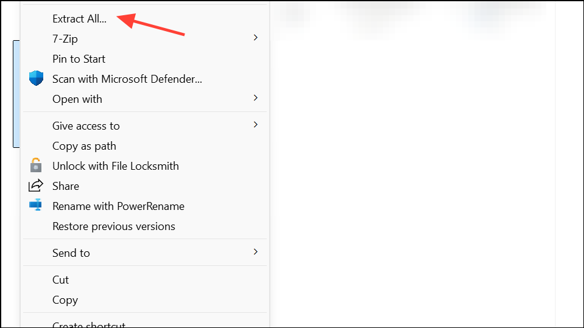Click the Microsoft Defender shield icon
The height and width of the screenshot is (328, 584).
[x=36, y=78]
